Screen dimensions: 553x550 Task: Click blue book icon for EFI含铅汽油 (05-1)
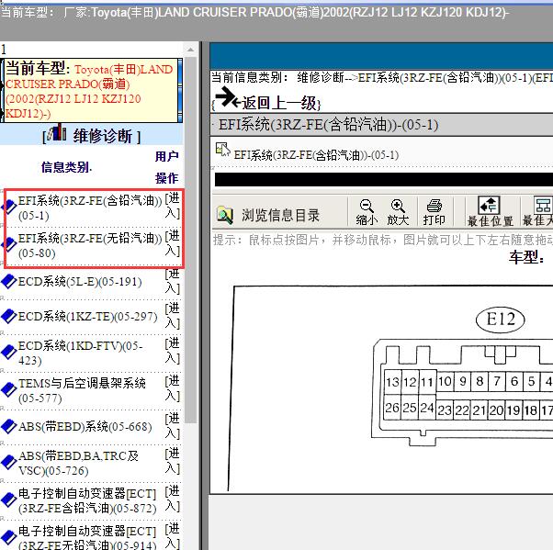[9, 207]
